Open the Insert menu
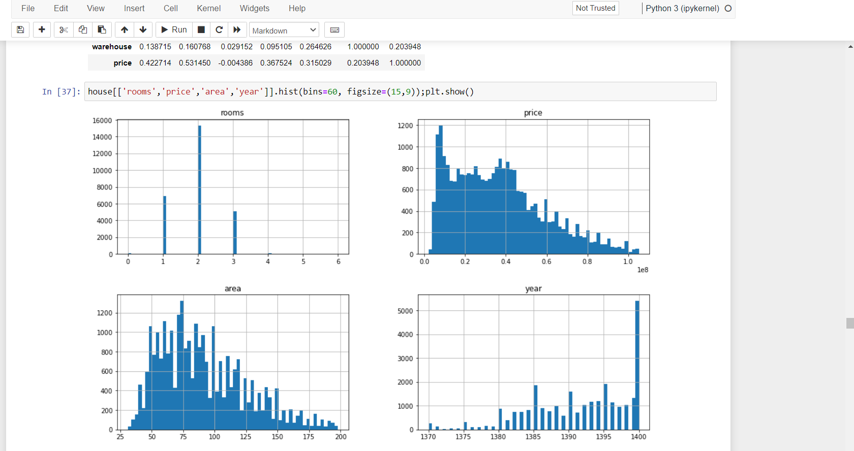This screenshot has width=854, height=451. [x=134, y=8]
